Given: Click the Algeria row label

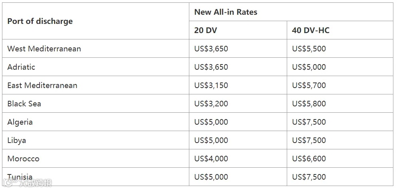Looking at the screenshot, I should point(20,122).
